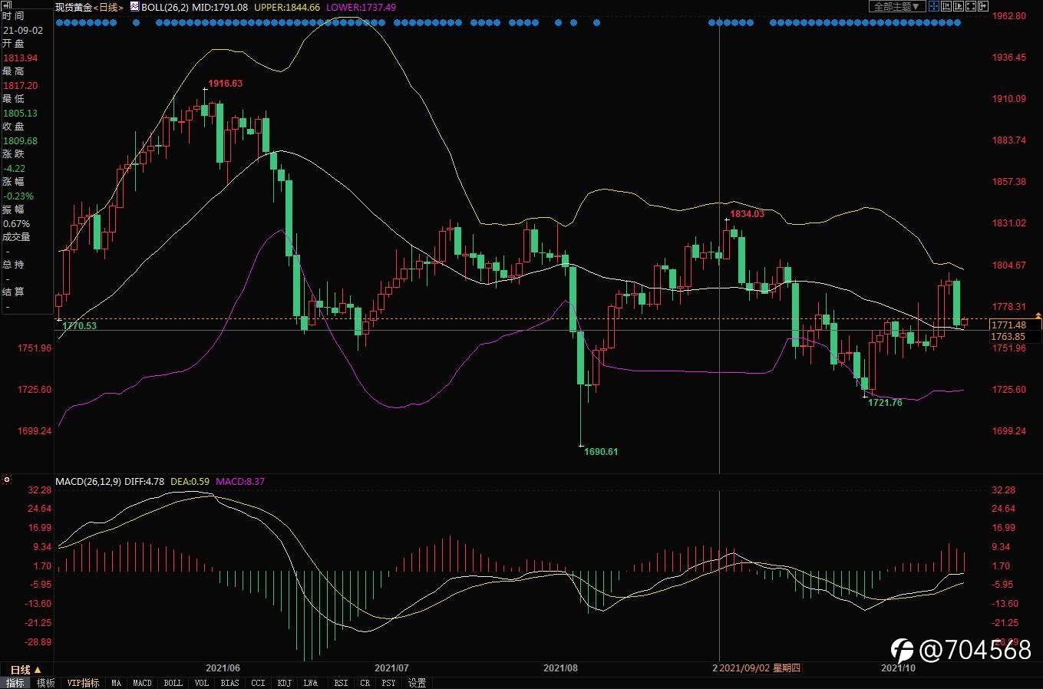Click the 最高 value 1817.20
This screenshot has height=689, width=1043.
20,86
